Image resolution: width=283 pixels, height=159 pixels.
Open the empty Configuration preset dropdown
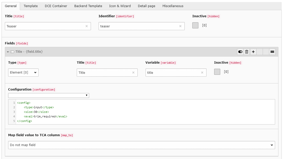[49, 95]
